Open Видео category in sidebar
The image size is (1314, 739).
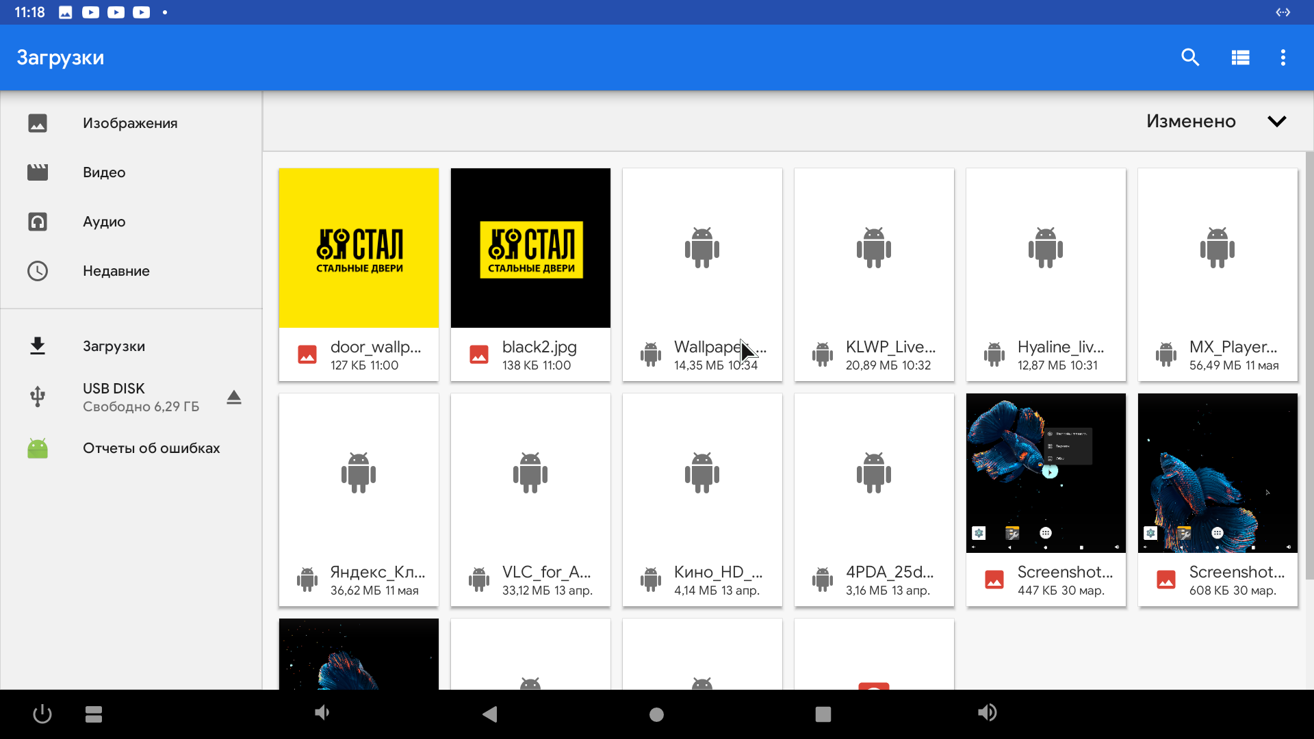[131, 172]
